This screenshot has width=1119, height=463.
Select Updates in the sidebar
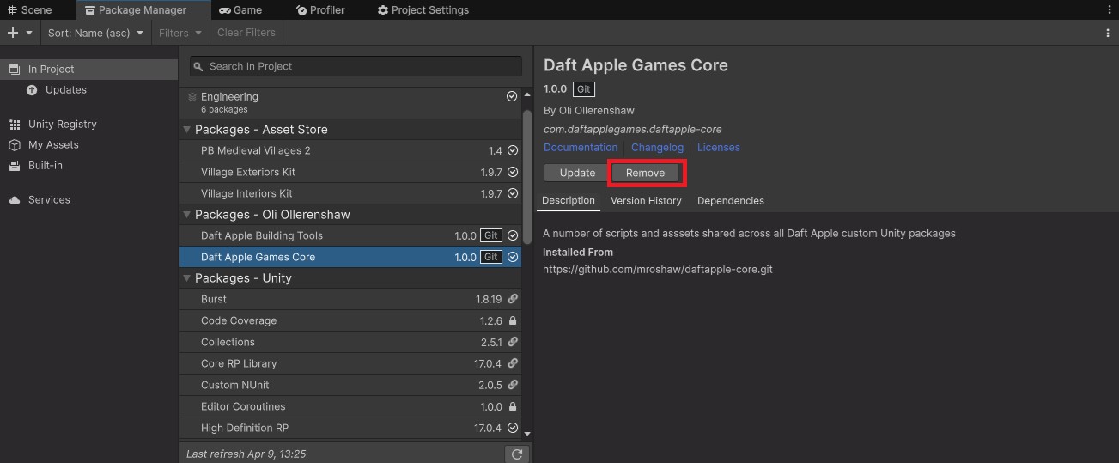88,89
